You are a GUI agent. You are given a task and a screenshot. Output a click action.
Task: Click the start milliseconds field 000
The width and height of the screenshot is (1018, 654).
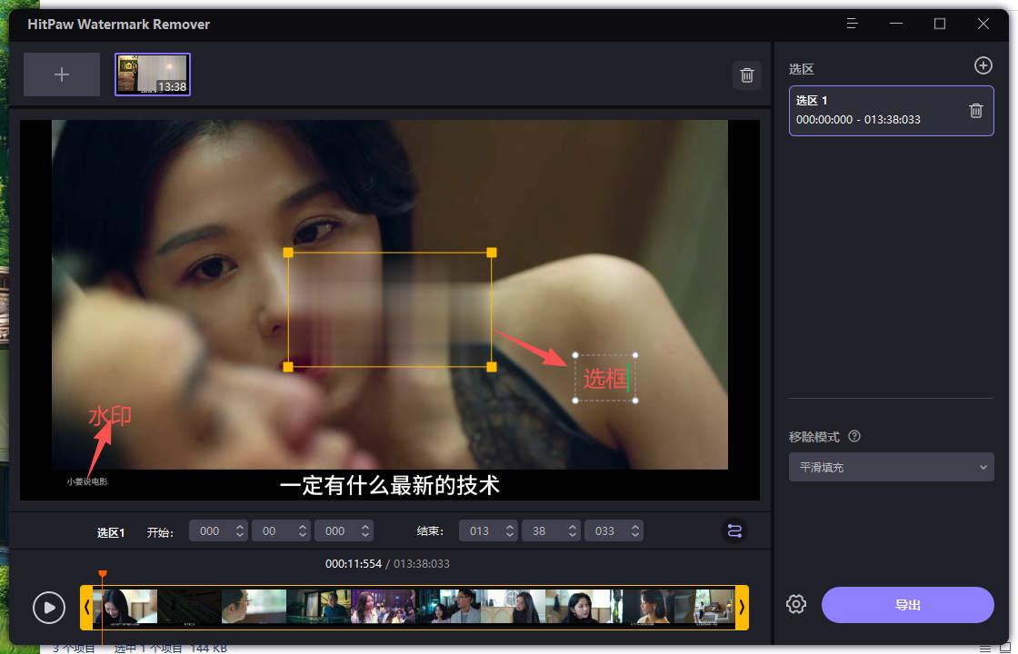coord(335,530)
